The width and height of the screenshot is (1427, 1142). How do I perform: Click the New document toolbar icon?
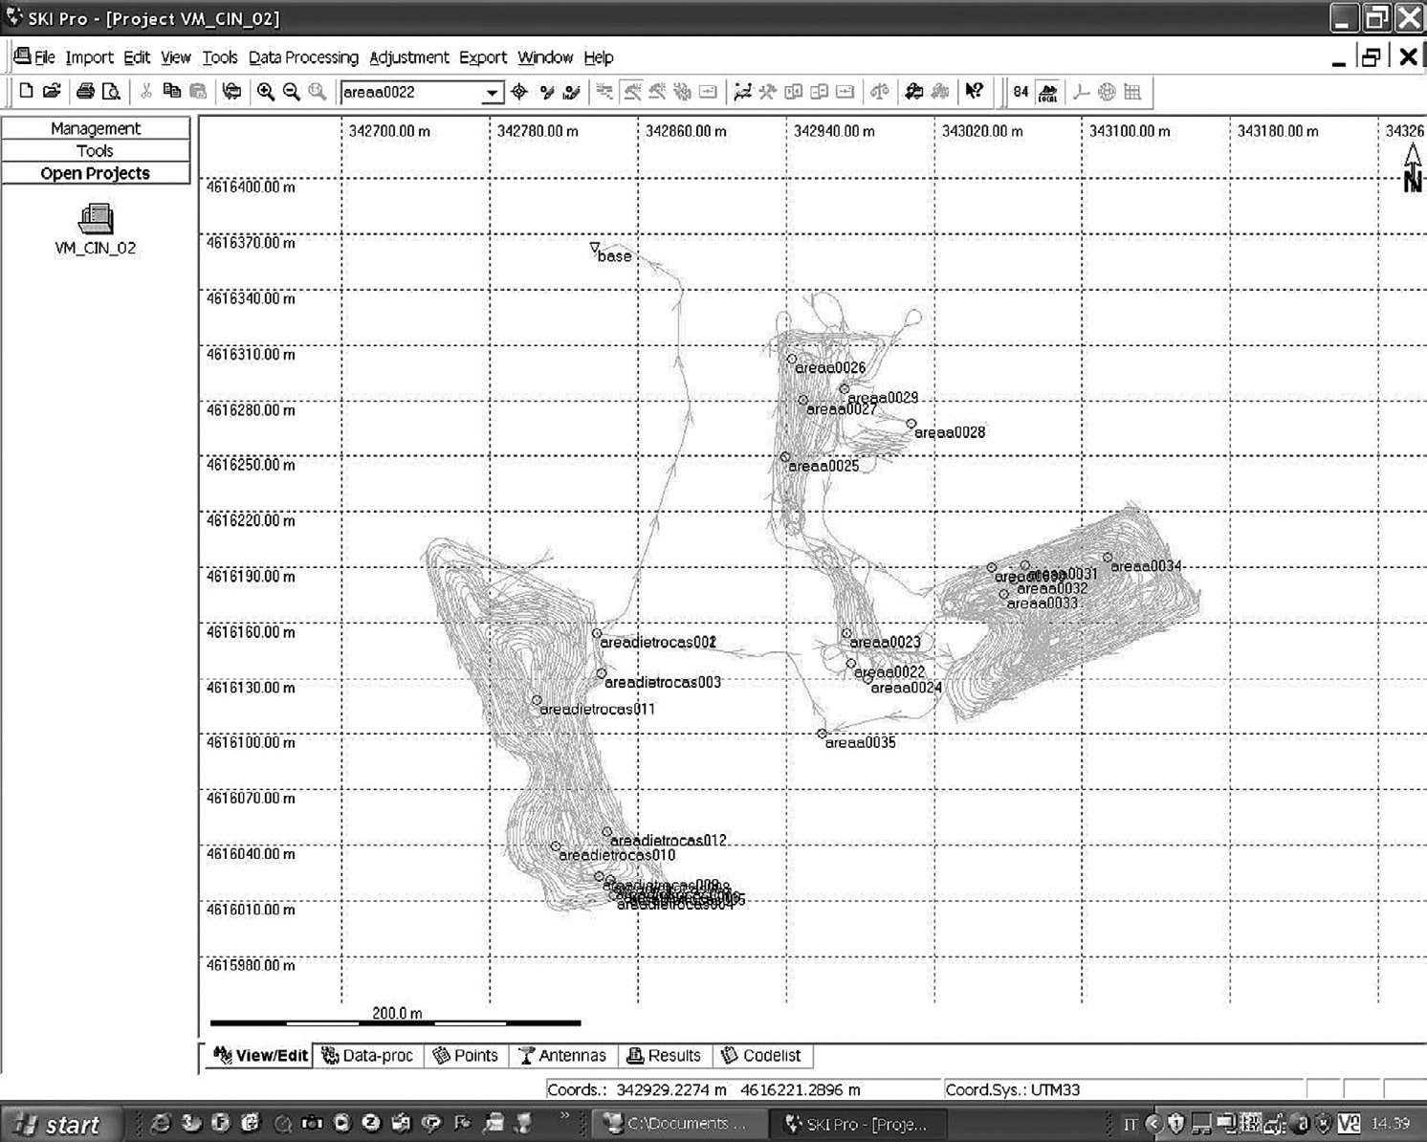(26, 91)
